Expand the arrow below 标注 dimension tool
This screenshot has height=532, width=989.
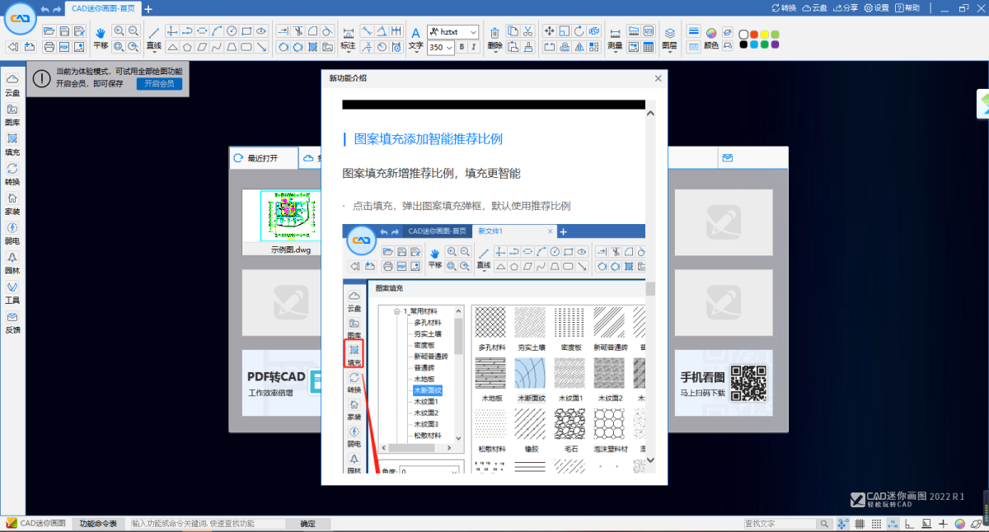pyautogui.click(x=348, y=54)
